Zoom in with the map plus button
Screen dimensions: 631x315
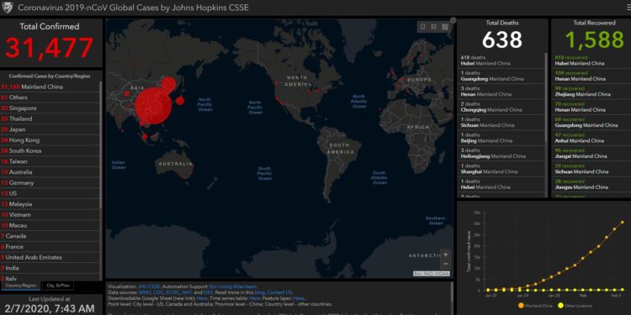(445, 255)
